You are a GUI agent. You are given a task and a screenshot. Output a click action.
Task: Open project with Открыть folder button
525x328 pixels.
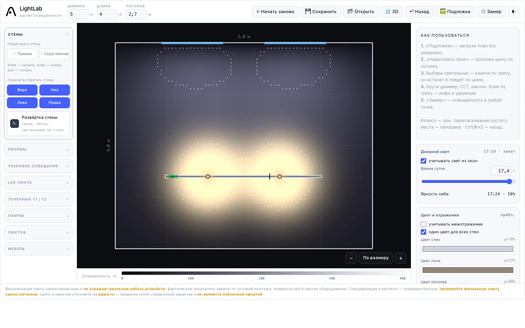tap(361, 12)
